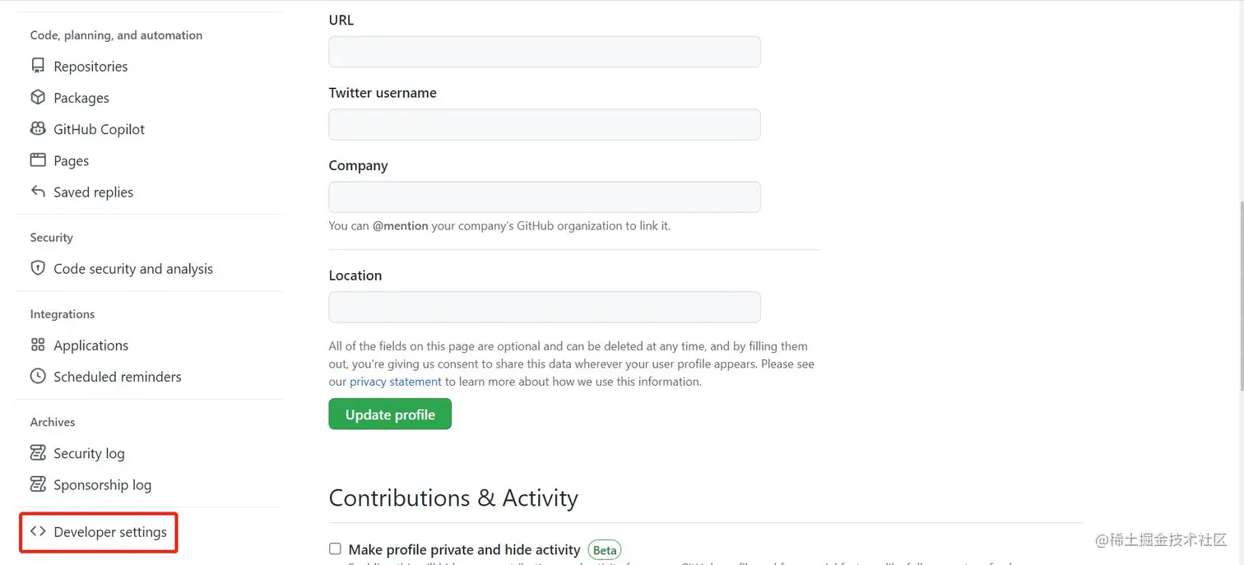
Task: Follow the privacy statement link
Action: click(395, 382)
